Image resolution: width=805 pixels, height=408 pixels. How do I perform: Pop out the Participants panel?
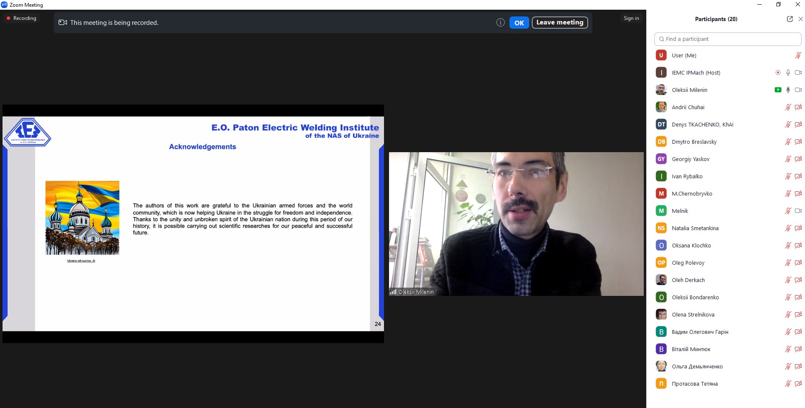(789, 19)
